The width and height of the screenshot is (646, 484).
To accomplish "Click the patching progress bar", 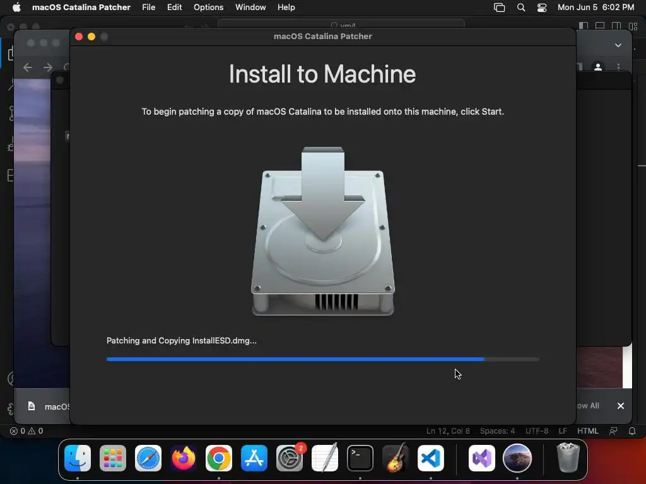I will click(x=323, y=359).
